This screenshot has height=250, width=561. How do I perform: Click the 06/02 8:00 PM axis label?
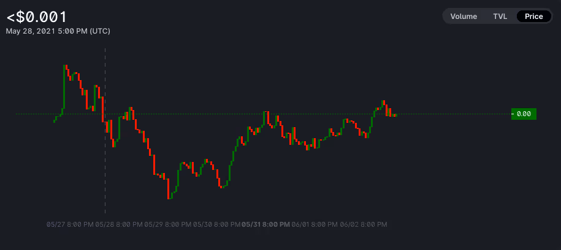coord(364,224)
